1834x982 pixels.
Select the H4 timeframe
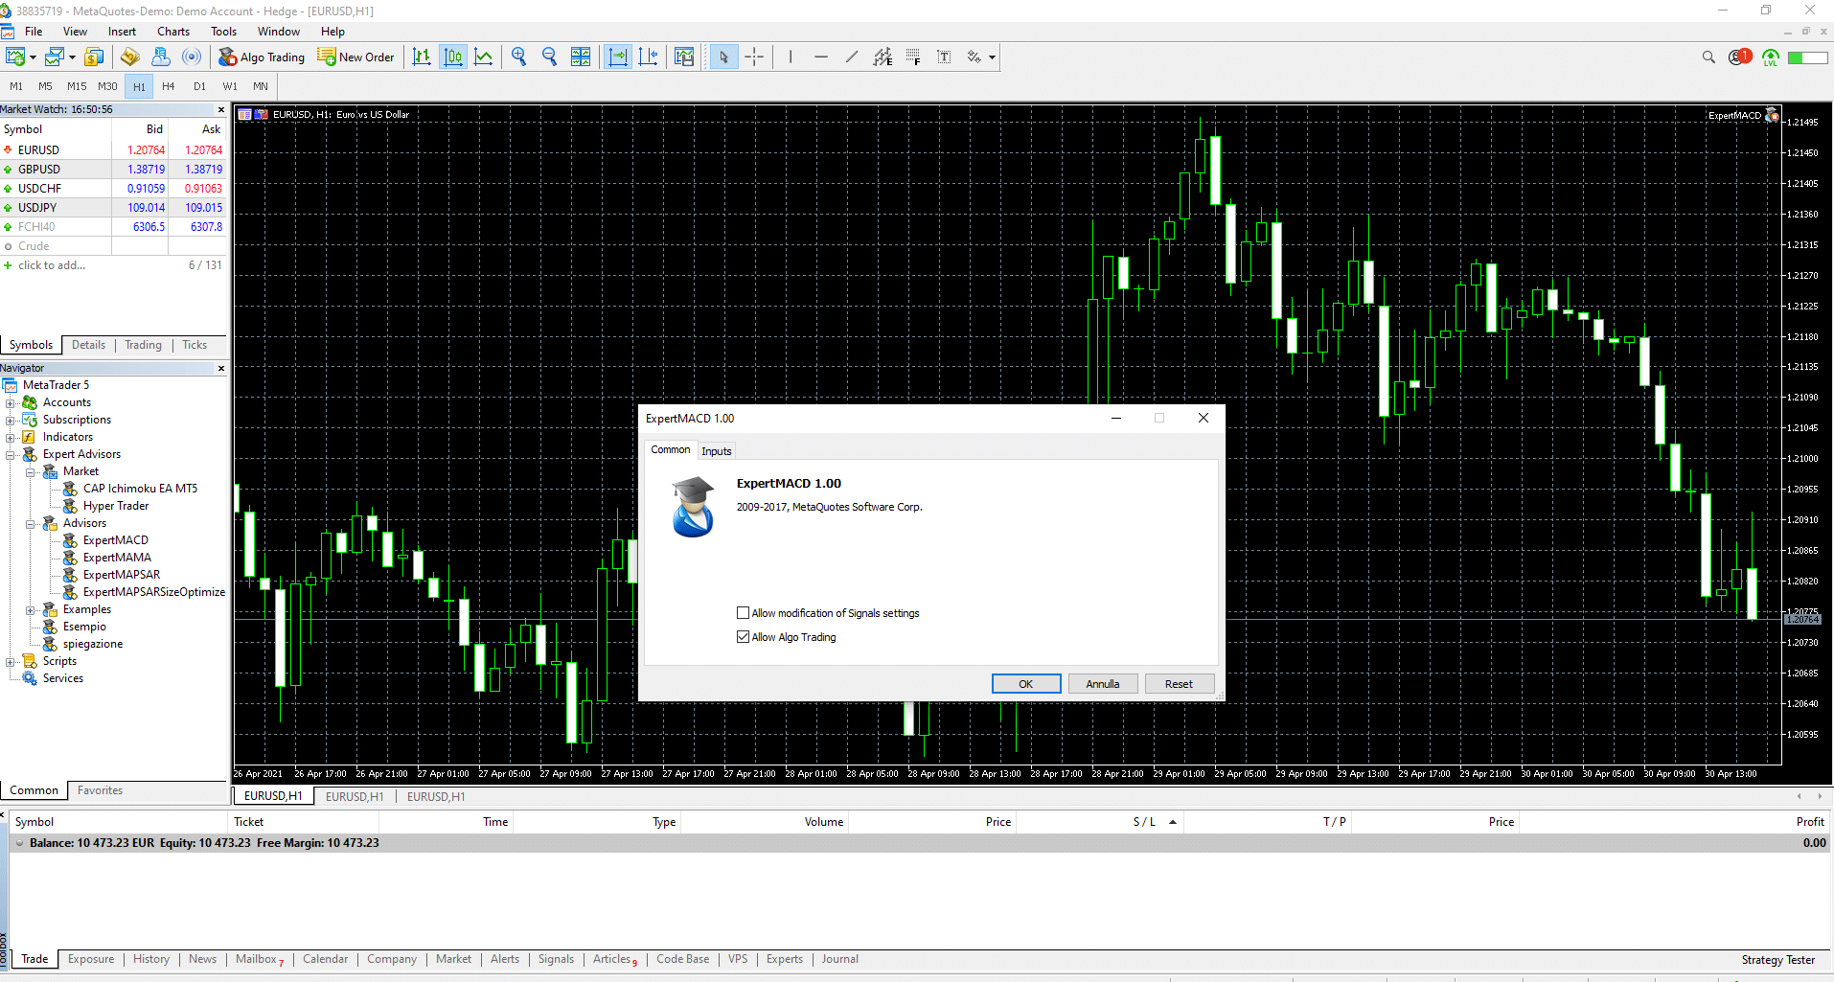pyautogui.click(x=169, y=86)
